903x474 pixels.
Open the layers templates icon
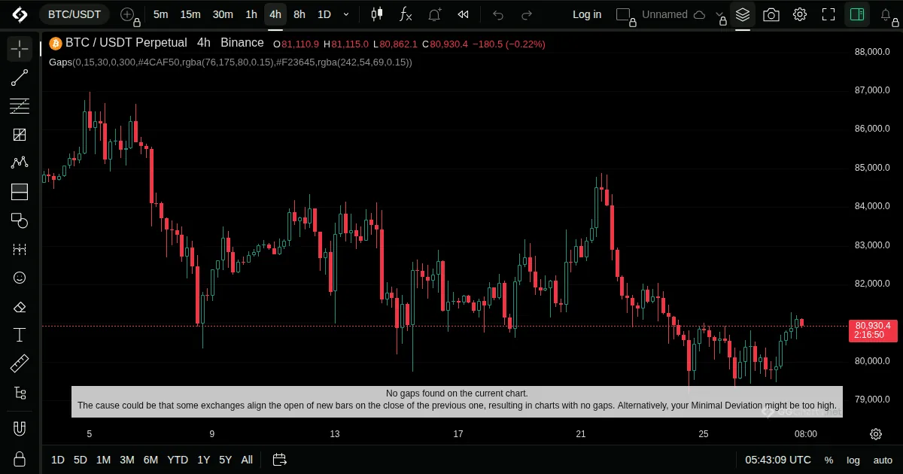743,14
